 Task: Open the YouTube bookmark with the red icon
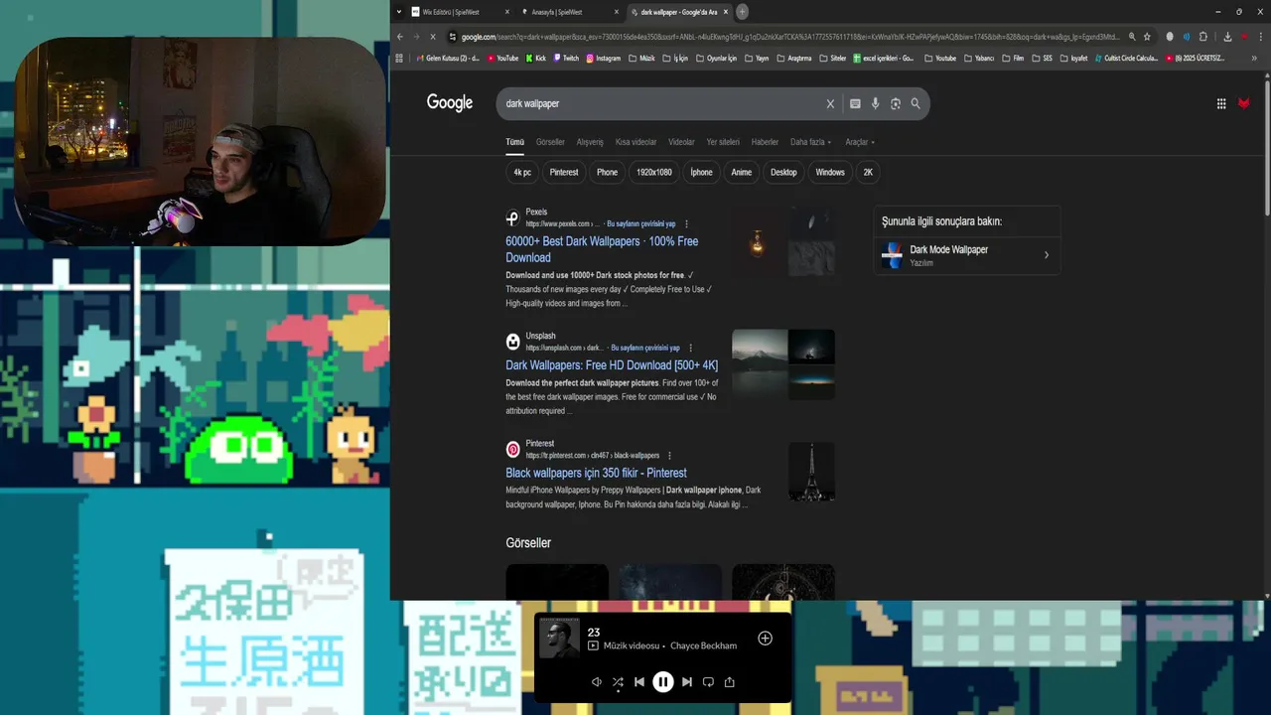502,59
